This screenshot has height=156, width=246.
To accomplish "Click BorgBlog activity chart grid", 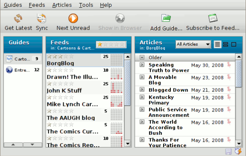I will tap(117, 60).
